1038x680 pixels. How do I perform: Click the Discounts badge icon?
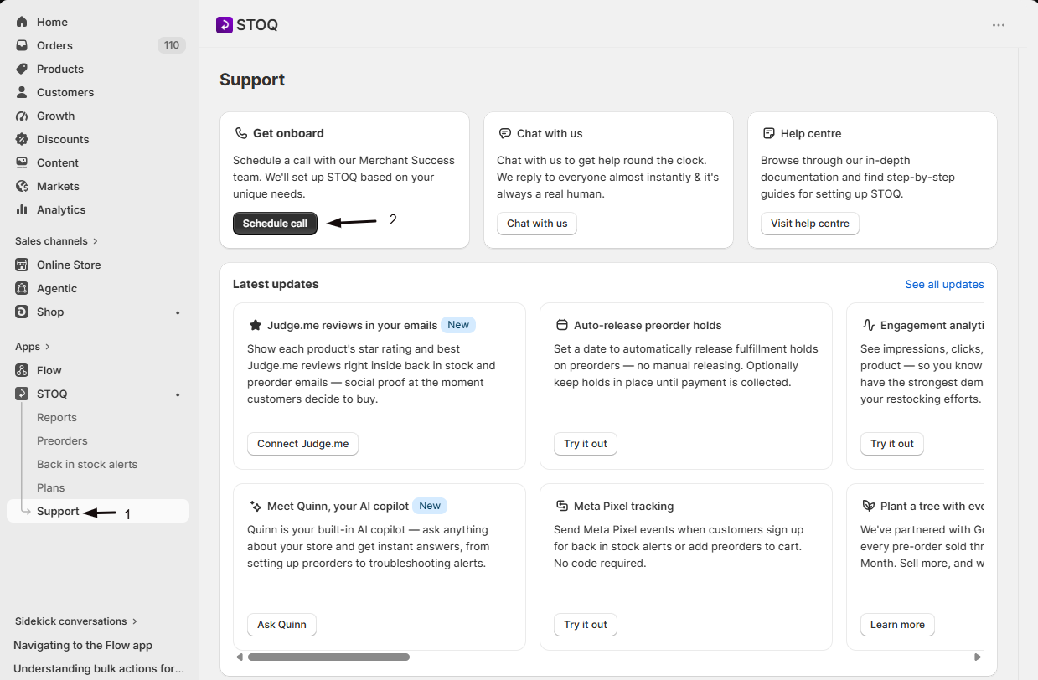tap(22, 139)
